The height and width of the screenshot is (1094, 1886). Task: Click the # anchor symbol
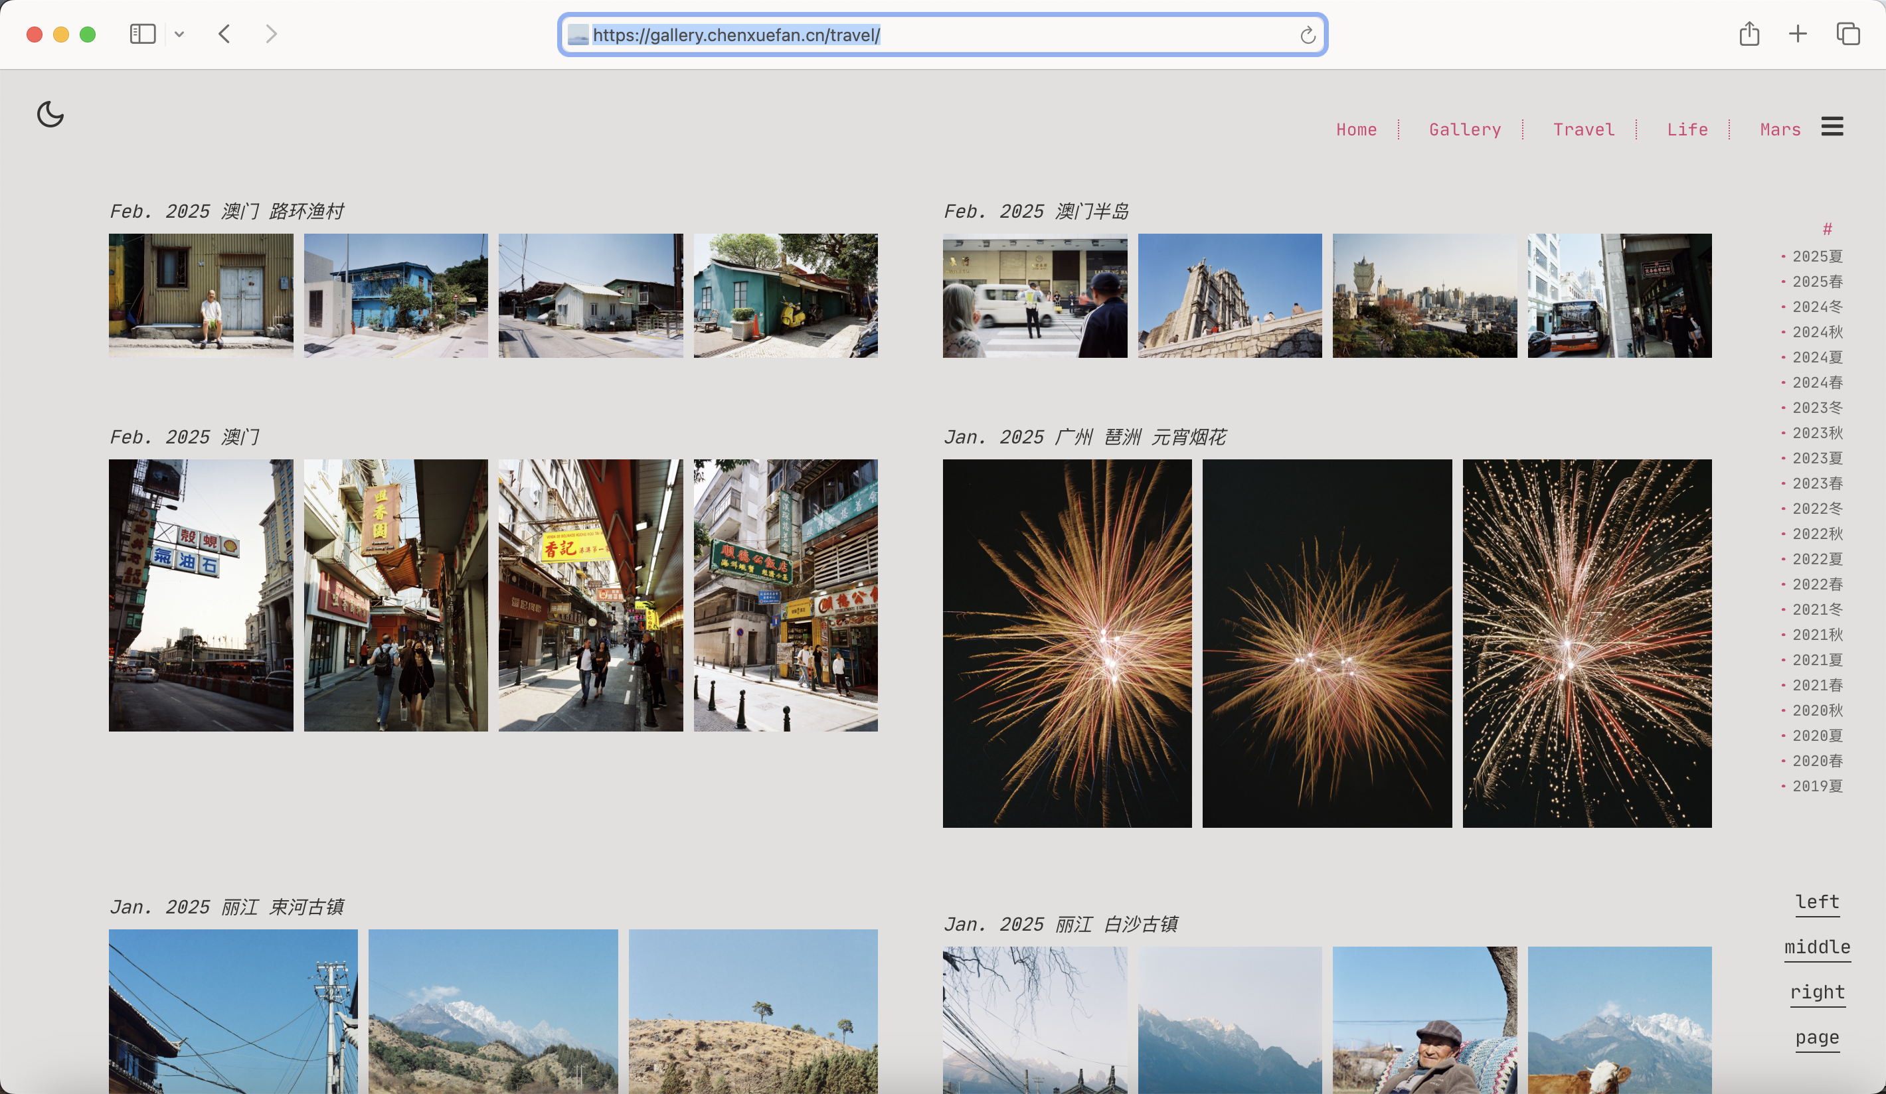1827,229
